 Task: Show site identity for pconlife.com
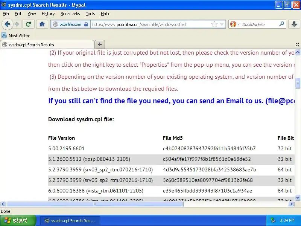pos(70,24)
